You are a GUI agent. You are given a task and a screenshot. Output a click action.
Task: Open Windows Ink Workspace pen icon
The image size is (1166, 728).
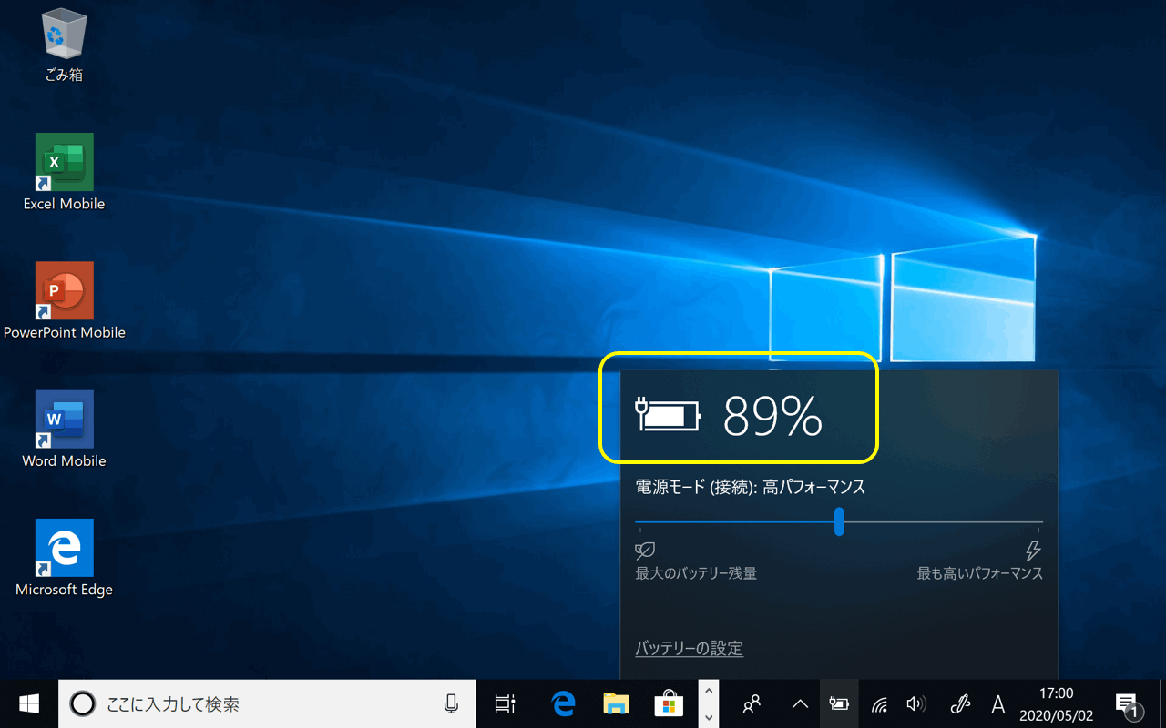point(960,703)
